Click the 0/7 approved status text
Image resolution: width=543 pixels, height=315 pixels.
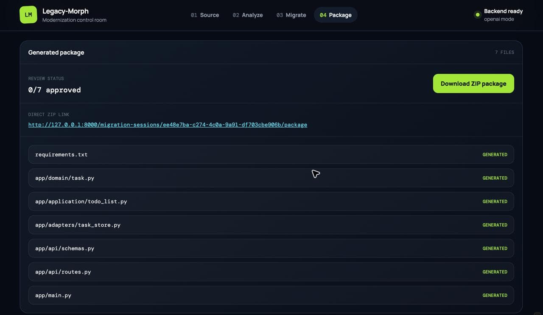(54, 90)
